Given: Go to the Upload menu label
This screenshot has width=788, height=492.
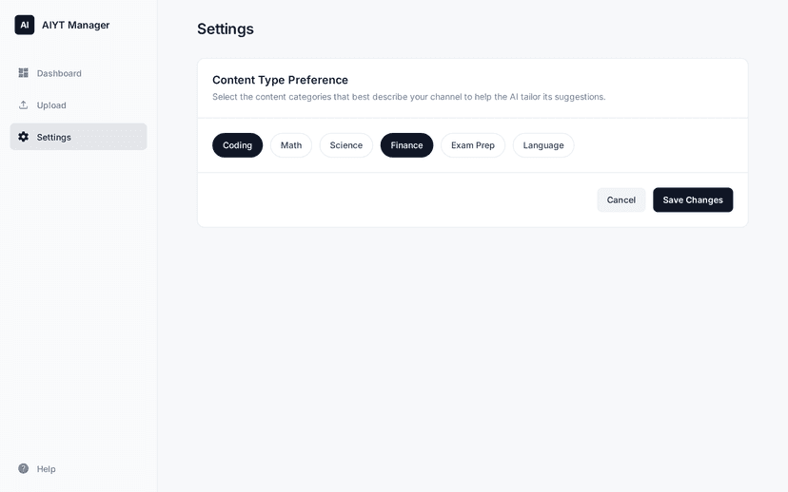Looking at the screenshot, I should tap(51, 105).
